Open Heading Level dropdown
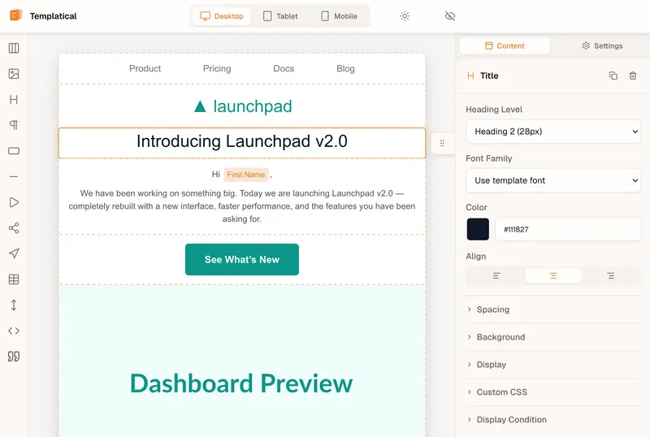 (x=553, y=132)
